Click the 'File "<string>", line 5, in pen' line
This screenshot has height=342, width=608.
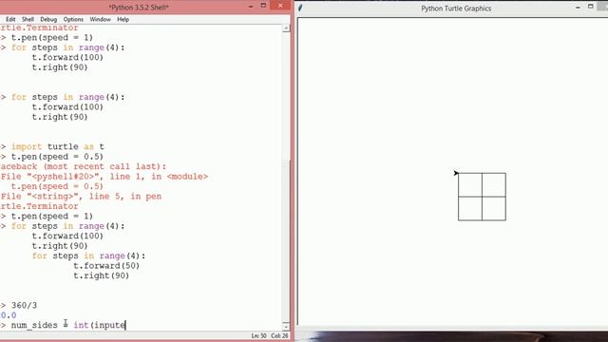(x=81, y=197)
